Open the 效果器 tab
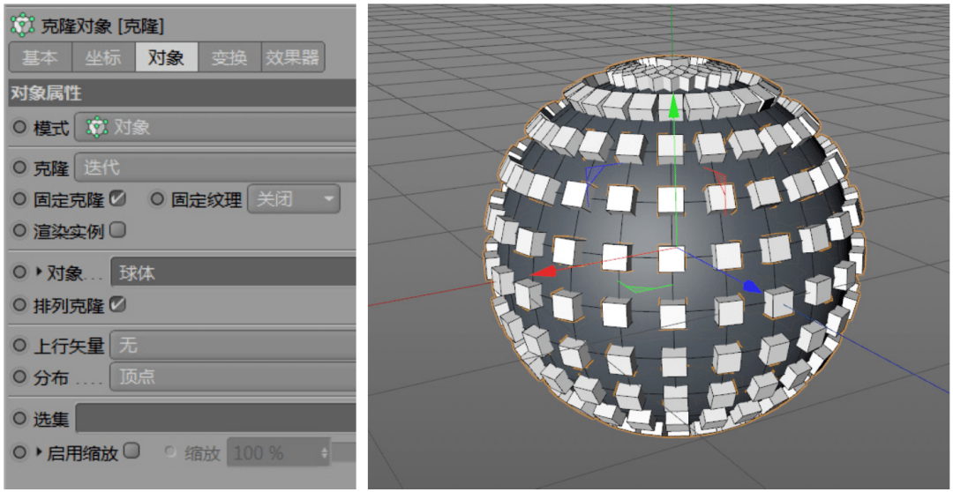This screenshot has height=492, width=953. point(293,57)
